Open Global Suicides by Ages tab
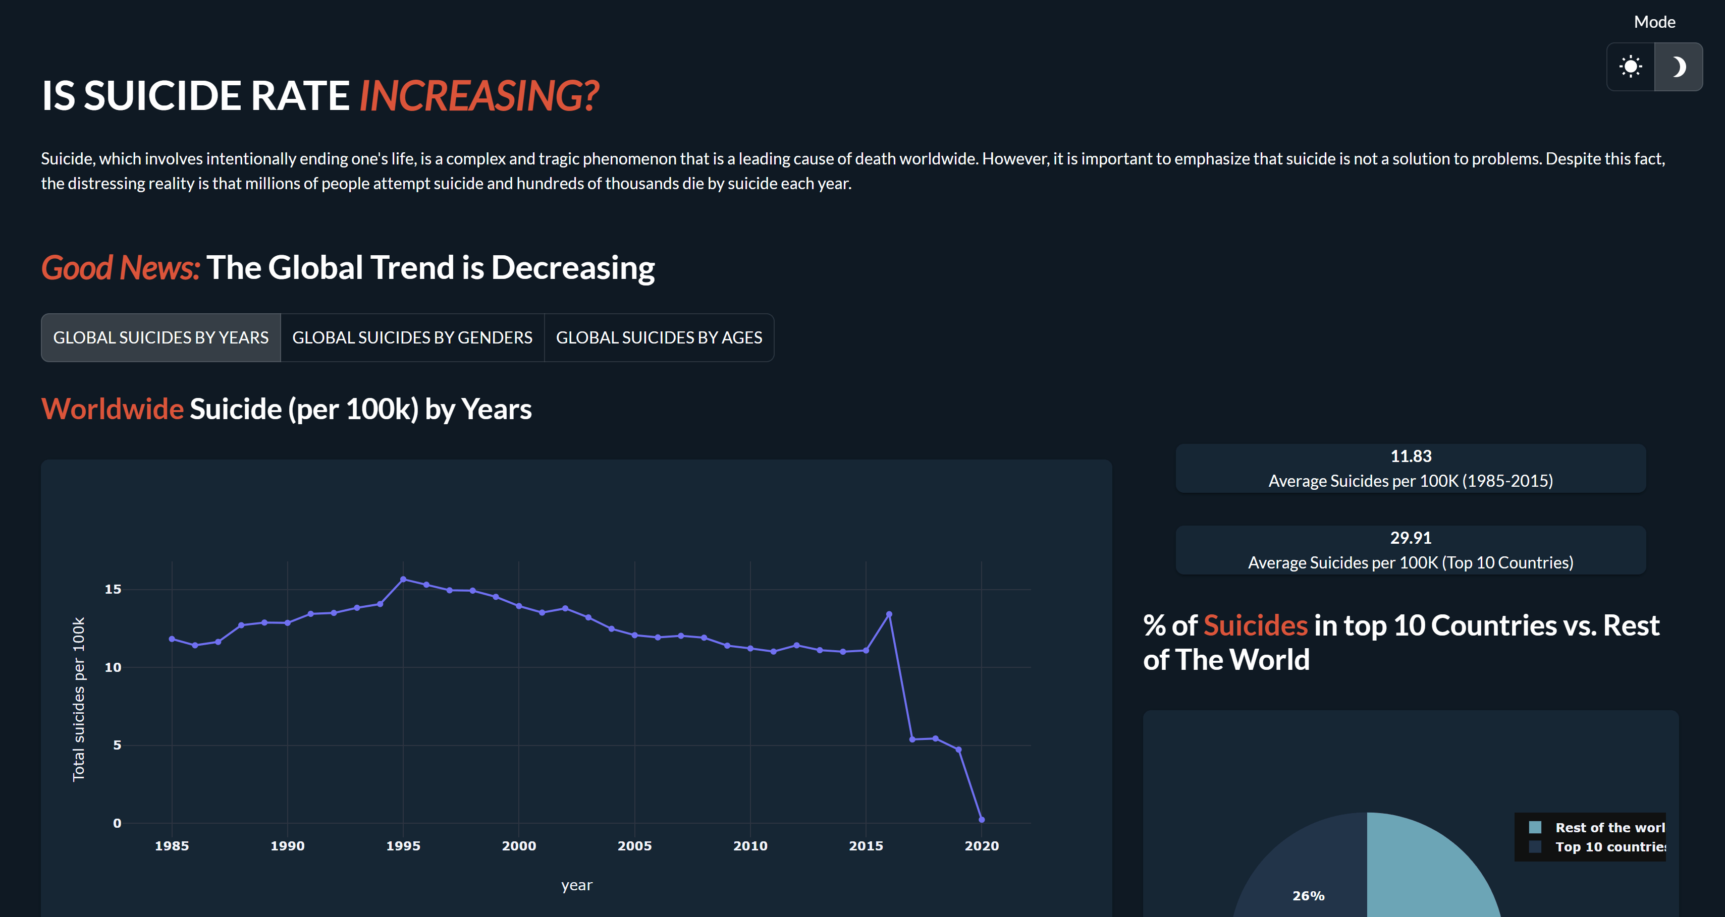Screen dimensions: 1725x917 click(659, 337)
